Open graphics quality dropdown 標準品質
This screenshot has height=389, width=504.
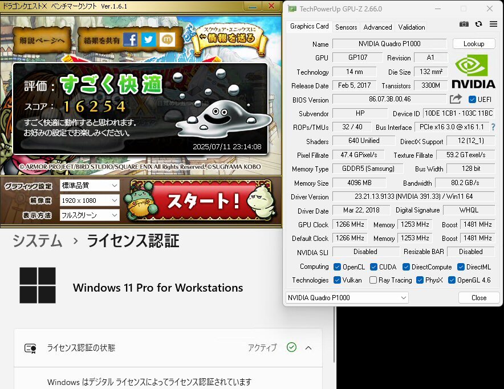coord(90,185)
